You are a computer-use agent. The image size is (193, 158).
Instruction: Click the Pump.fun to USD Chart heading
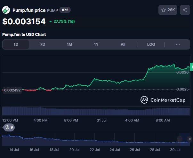(x=24, y=35)
